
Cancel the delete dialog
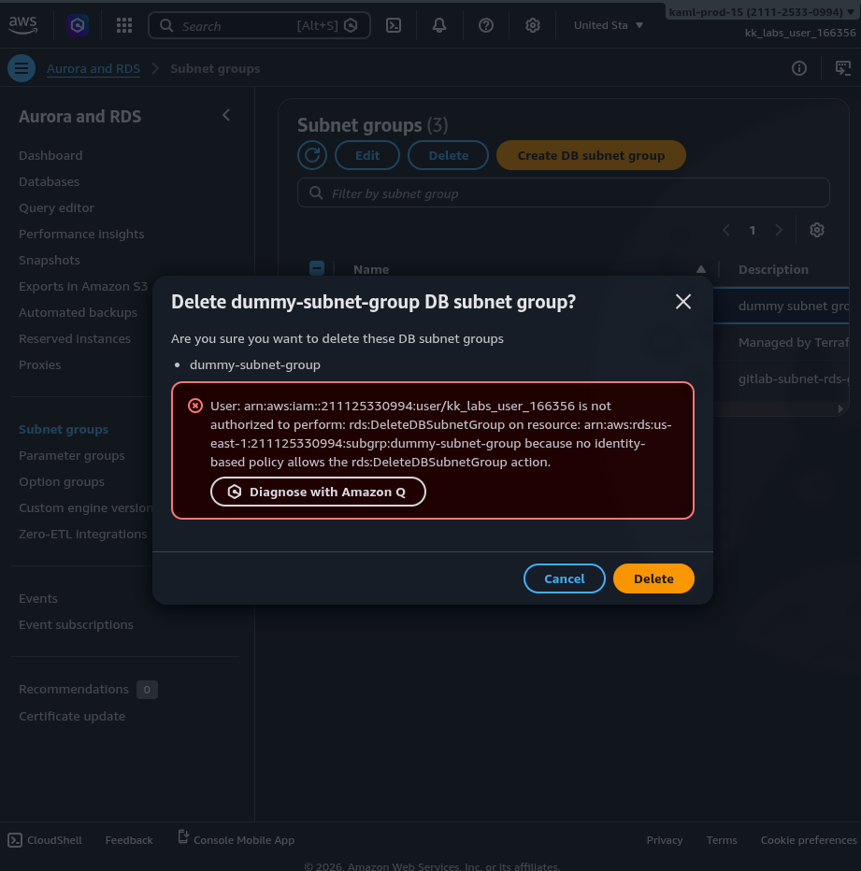click(564, 578)
